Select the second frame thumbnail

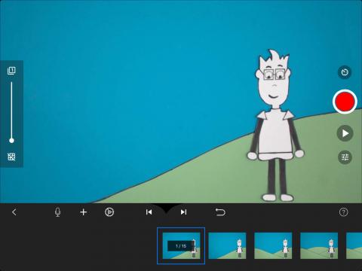coord(227,245)
